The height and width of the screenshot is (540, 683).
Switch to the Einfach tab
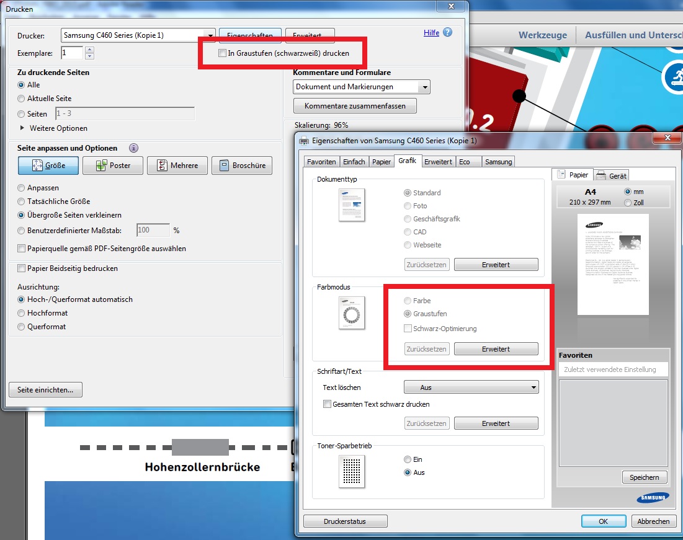tap(354, 162)
